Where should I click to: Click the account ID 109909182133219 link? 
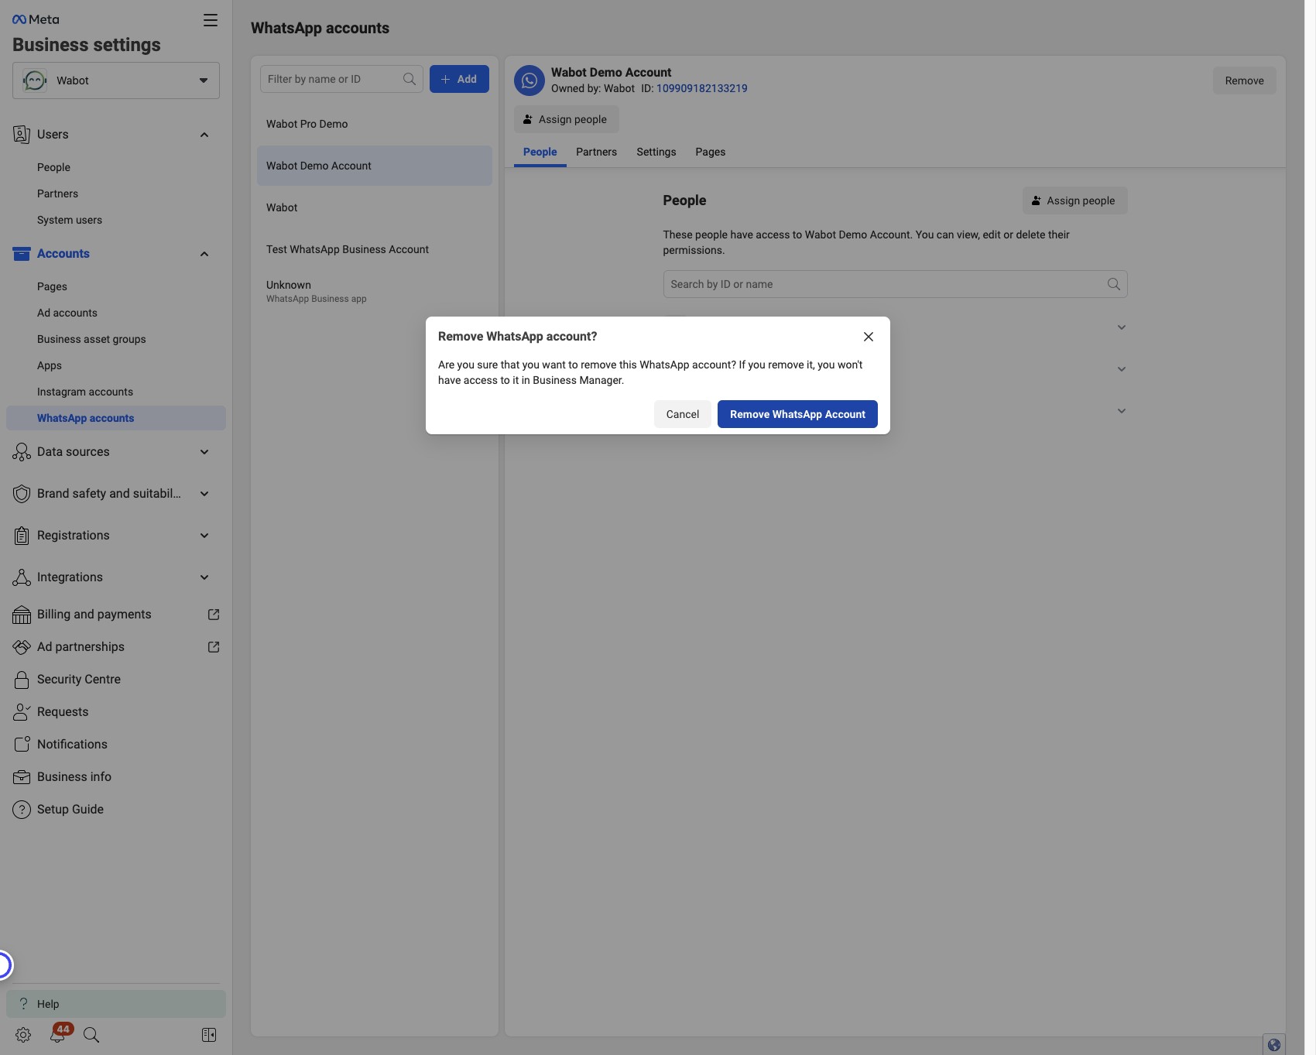[701, 88]
